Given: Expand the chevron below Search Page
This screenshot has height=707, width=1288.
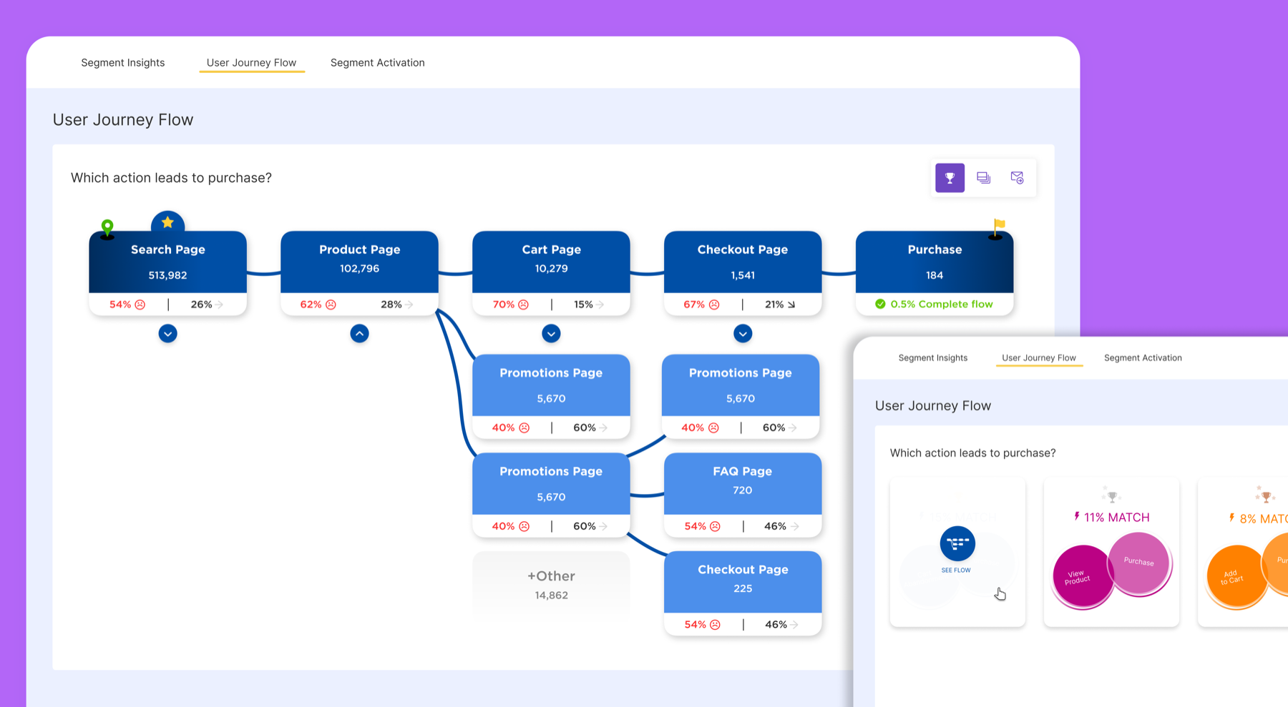Looking at the screenshot, I should [167, 334].
